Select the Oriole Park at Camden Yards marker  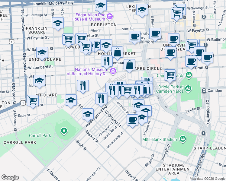(189, 89)
